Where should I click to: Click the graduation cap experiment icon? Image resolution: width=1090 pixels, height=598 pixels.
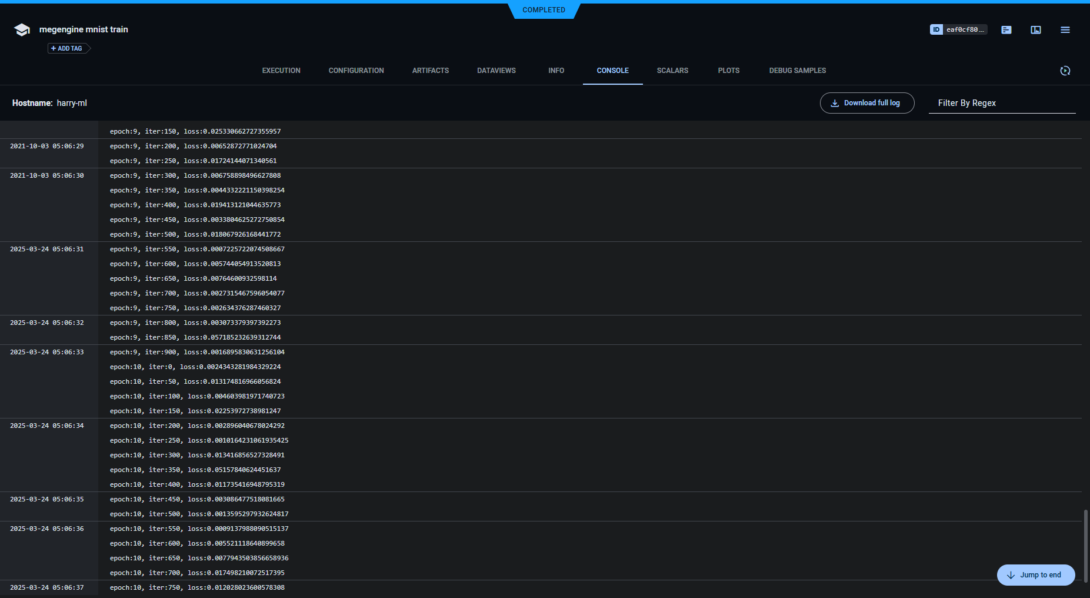pyautogui.click(x=21, y=29)
